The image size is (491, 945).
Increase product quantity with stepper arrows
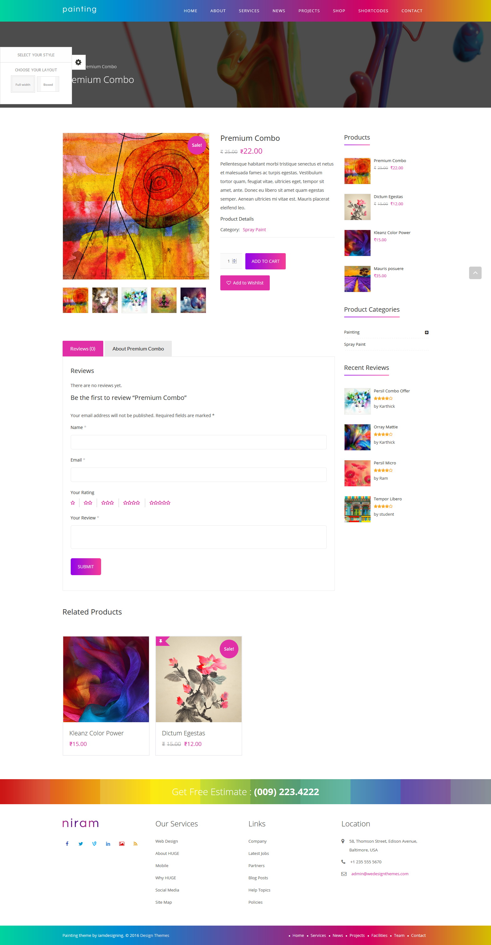pos(234,260)
